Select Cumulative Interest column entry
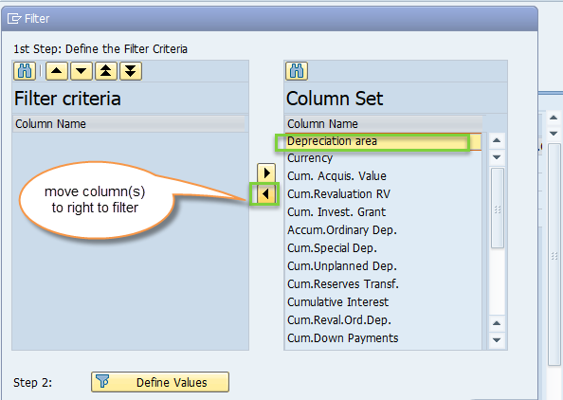 pos(383,302)
